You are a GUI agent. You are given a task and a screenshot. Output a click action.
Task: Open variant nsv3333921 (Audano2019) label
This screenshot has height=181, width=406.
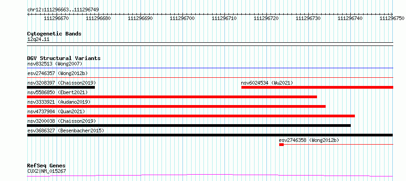(59, 102)
